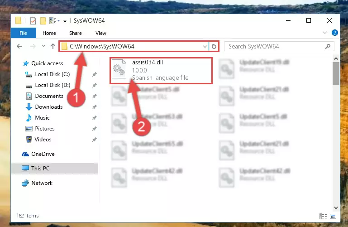Click the pin icon next to Downloads
The image size is (348, 227).
point(95,107)
